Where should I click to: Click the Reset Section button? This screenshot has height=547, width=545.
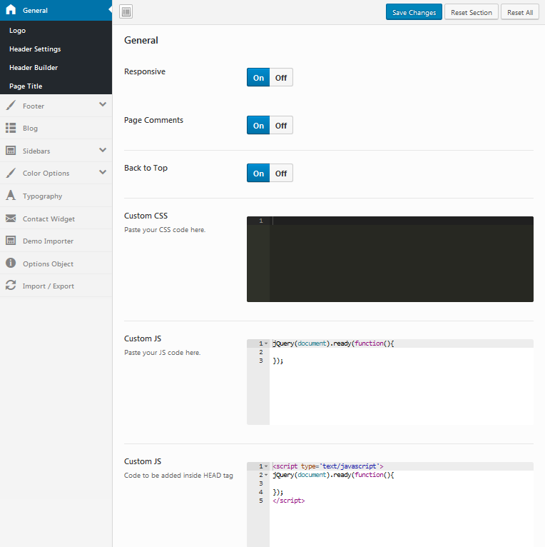pyautogui.click(x=471, y=13)
